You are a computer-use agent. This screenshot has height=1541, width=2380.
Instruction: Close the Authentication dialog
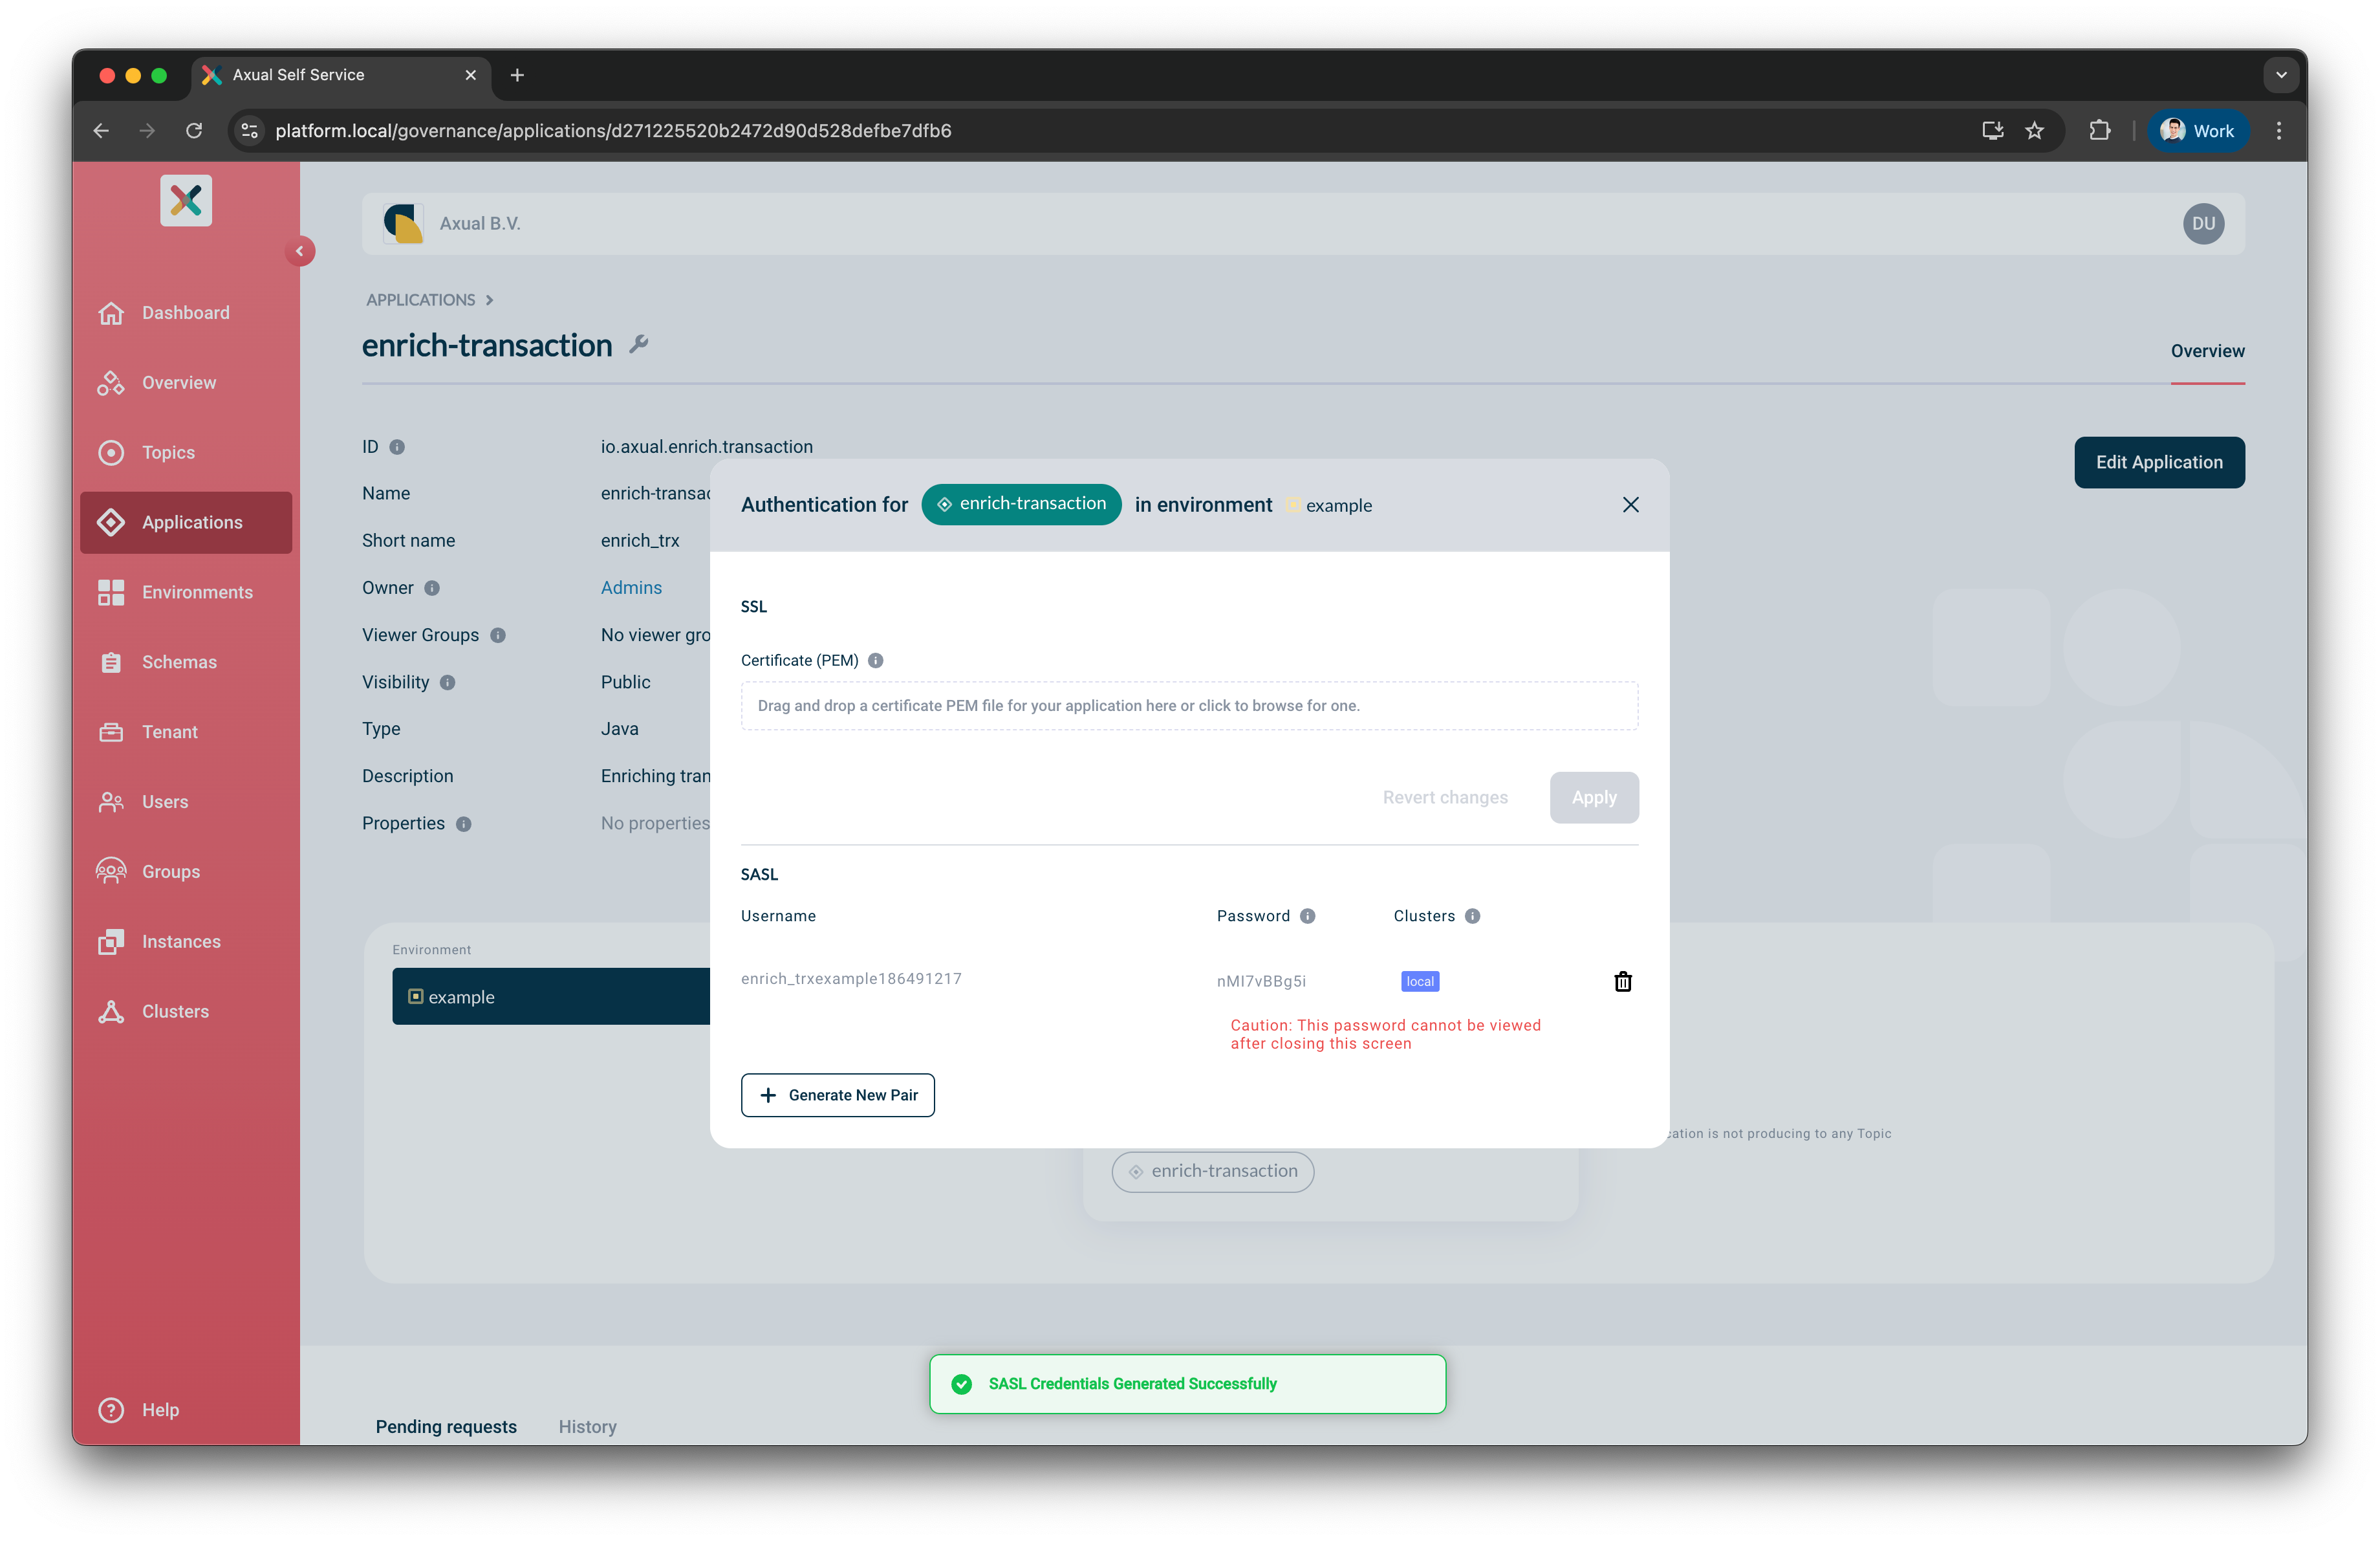(1630, 505)
